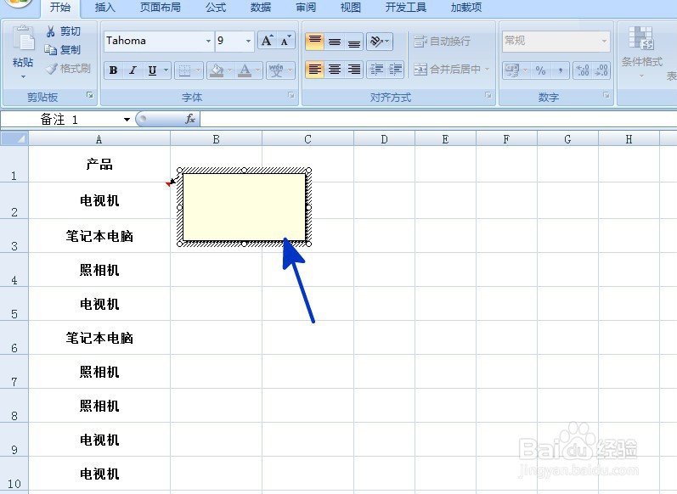The image size is (677, 494).
Task: Open the number (数字) dialog launcher
Action: coord(606,95)
